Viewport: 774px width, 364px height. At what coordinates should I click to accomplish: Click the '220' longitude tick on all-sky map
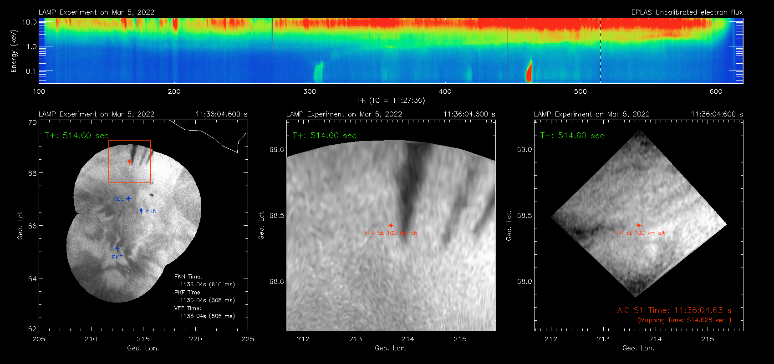[196, 339]
